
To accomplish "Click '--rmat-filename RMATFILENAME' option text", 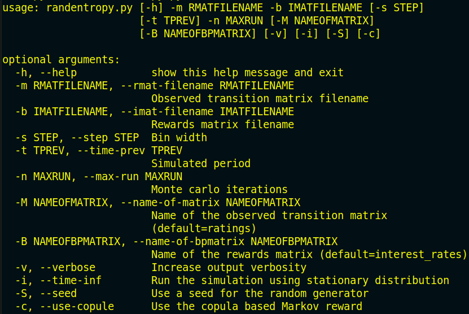I will point(208,86).
